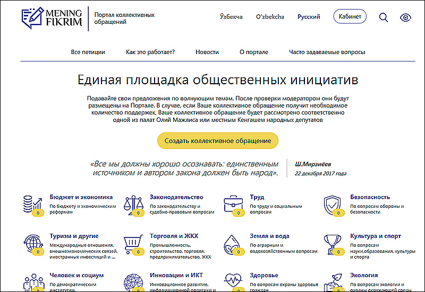Open the Как это работает? menu item

[150, 52]
